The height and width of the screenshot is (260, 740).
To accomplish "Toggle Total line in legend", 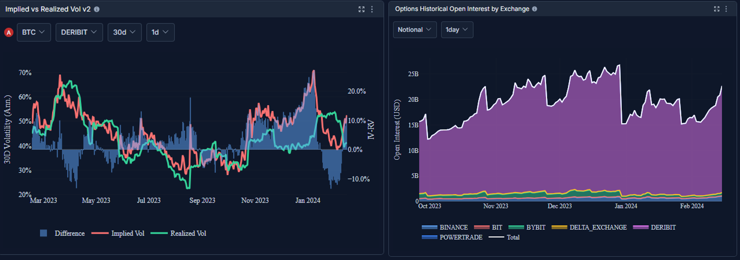I will pos(504,237).
